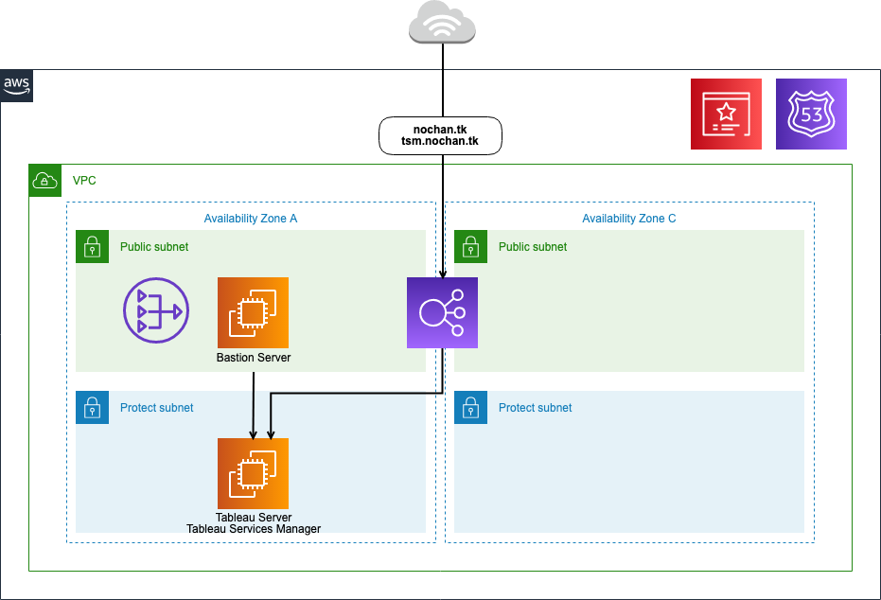Click the purple Elastic Load Balancer icon
This screenshot has width=881, height=600.
pyautogui.click(x=442, y=312)
